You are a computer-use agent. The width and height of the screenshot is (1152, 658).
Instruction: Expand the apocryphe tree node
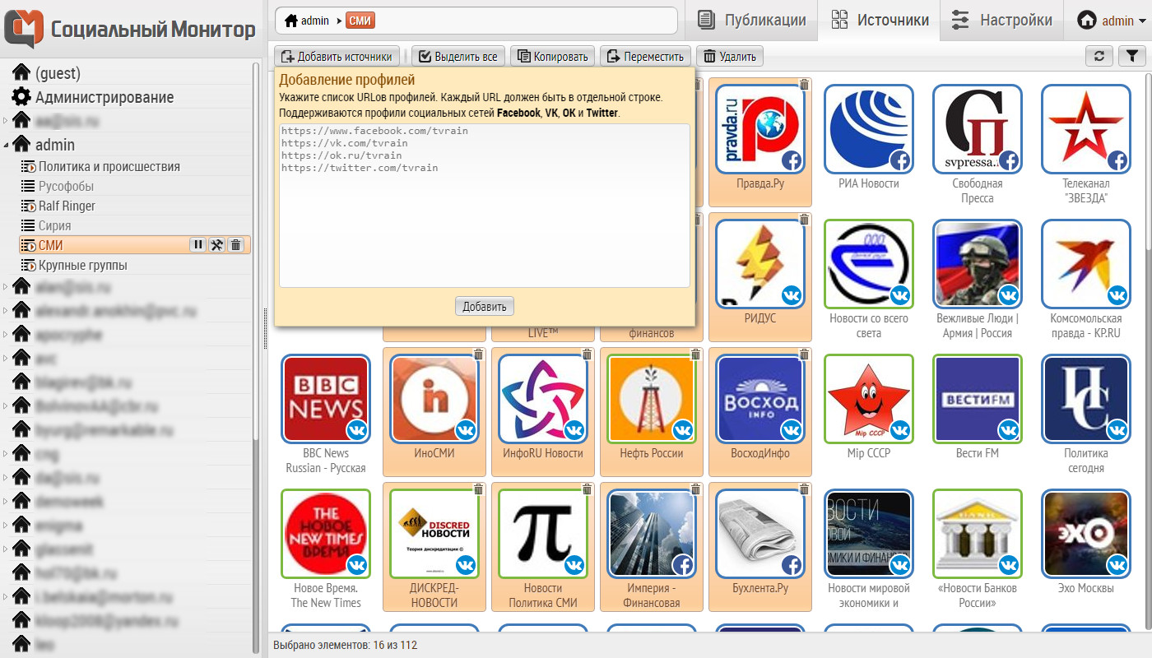point(6,335)
